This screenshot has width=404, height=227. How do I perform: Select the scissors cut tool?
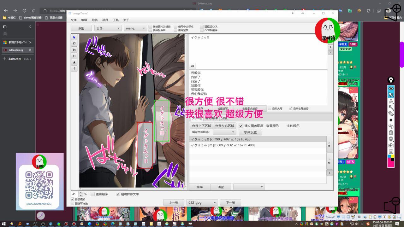click(74, 50)
